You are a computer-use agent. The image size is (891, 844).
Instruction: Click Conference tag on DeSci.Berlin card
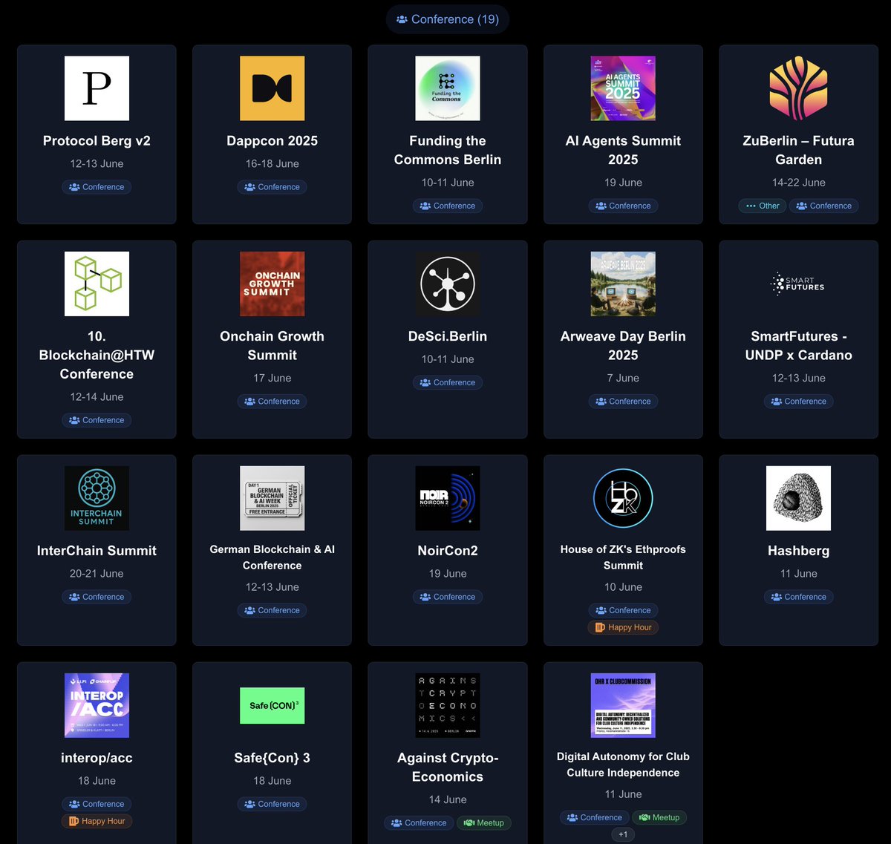[448, 383]
